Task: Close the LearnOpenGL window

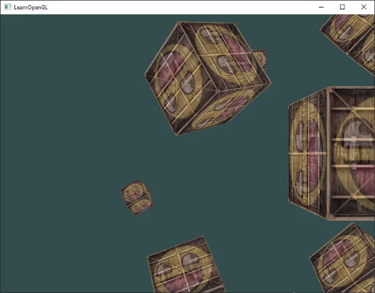Action: 364,7
